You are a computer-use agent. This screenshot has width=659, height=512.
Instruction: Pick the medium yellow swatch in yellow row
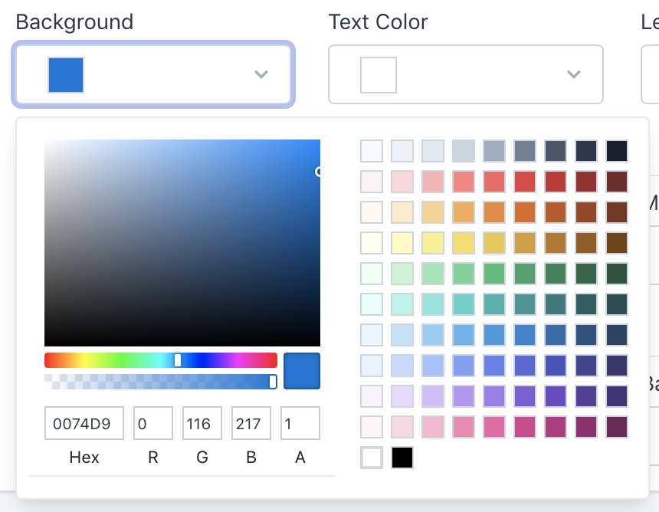point(464,243)
